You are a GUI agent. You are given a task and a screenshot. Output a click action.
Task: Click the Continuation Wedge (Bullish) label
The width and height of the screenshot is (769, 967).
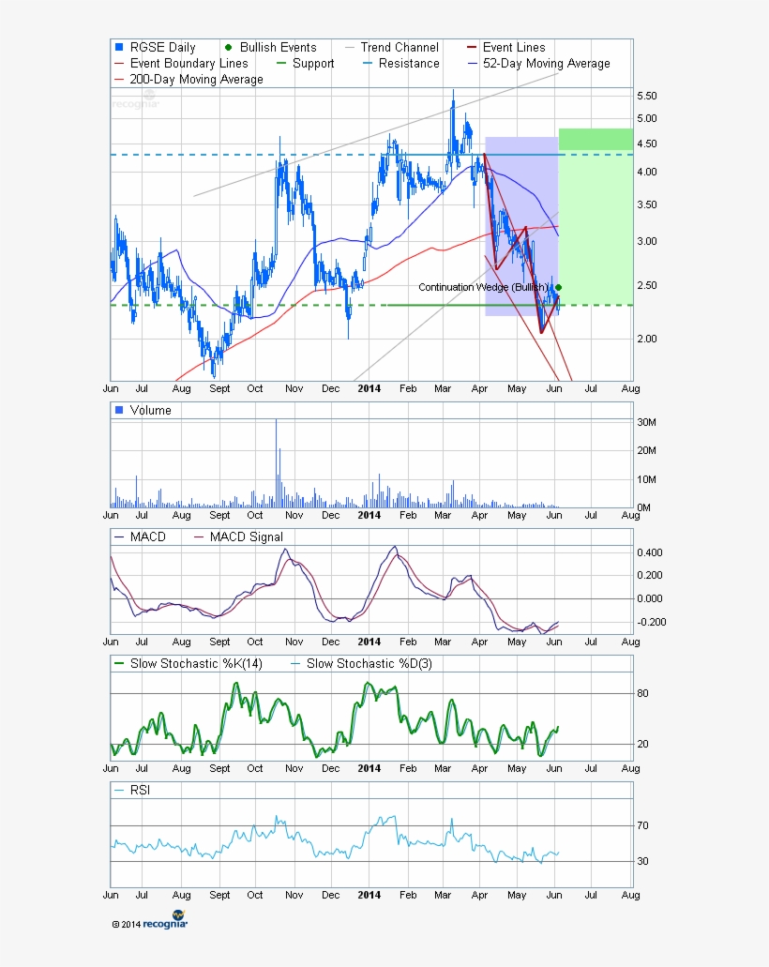[x=484, y=287]
